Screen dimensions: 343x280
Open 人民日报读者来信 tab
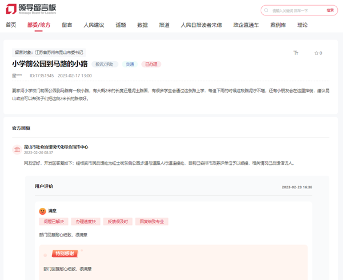[x=201, y=25]
